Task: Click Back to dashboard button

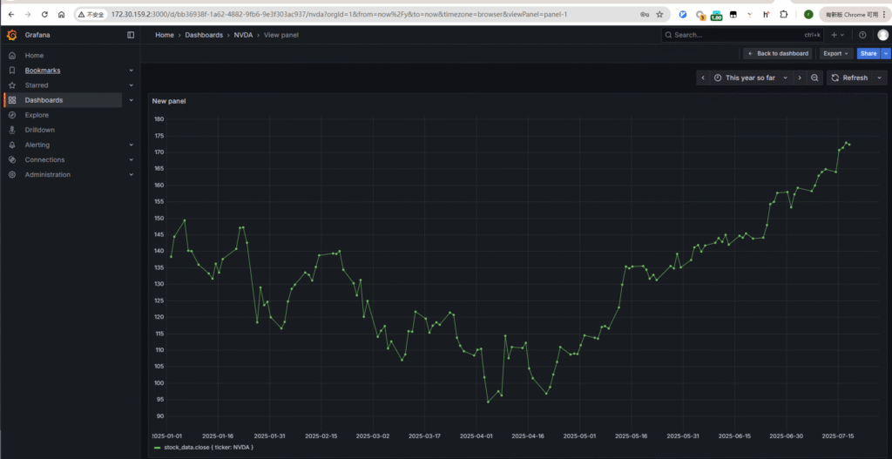Action: [x=778, y=53]
